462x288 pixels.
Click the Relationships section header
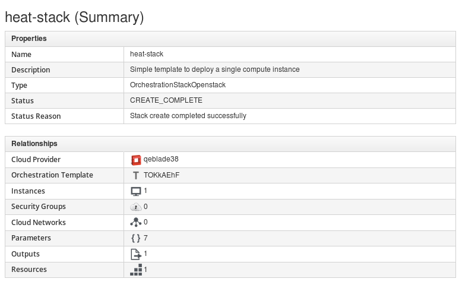point(34,144)
